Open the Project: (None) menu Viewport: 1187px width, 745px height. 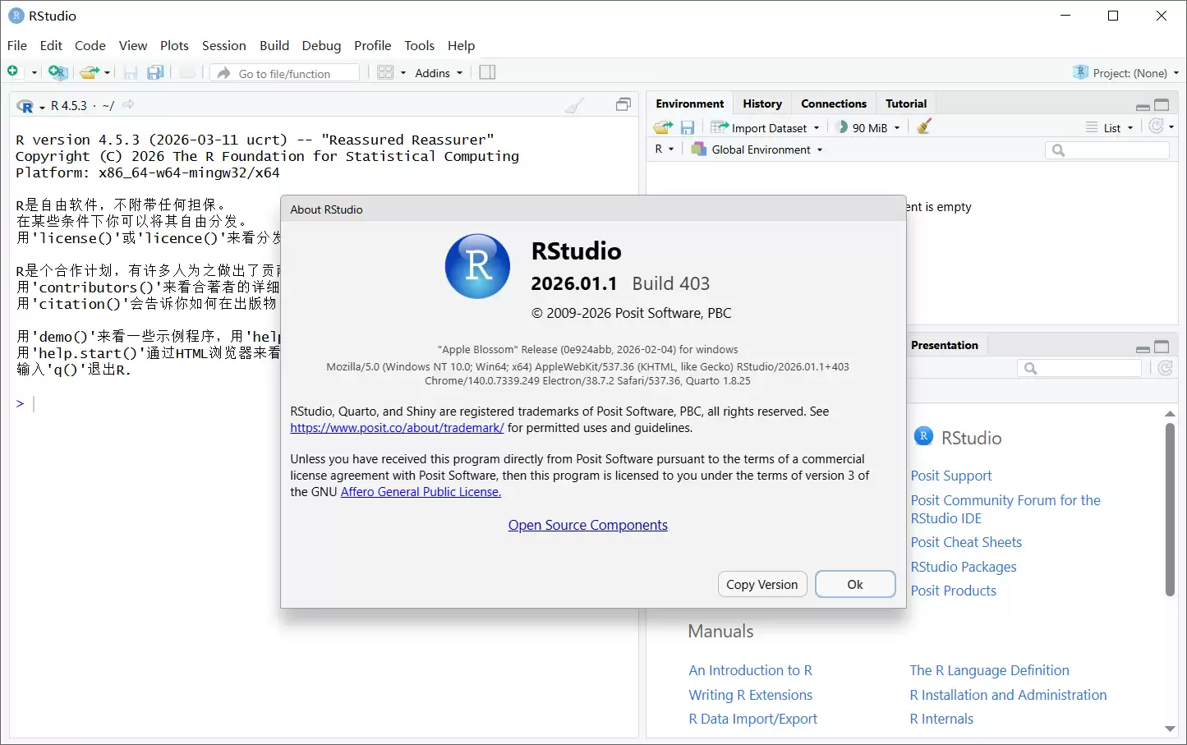(x=1125, y=73)
